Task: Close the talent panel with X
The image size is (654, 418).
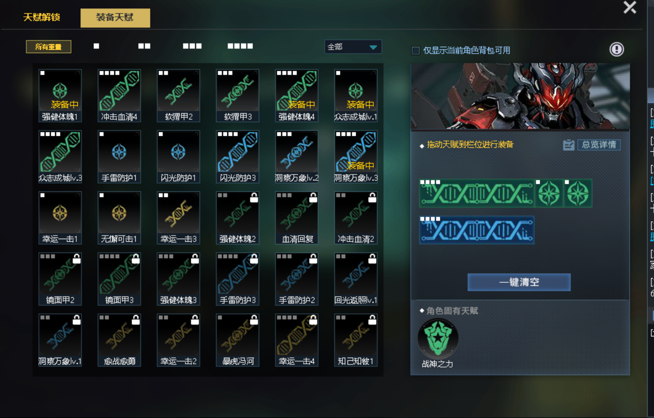Action: click(630, 7)
